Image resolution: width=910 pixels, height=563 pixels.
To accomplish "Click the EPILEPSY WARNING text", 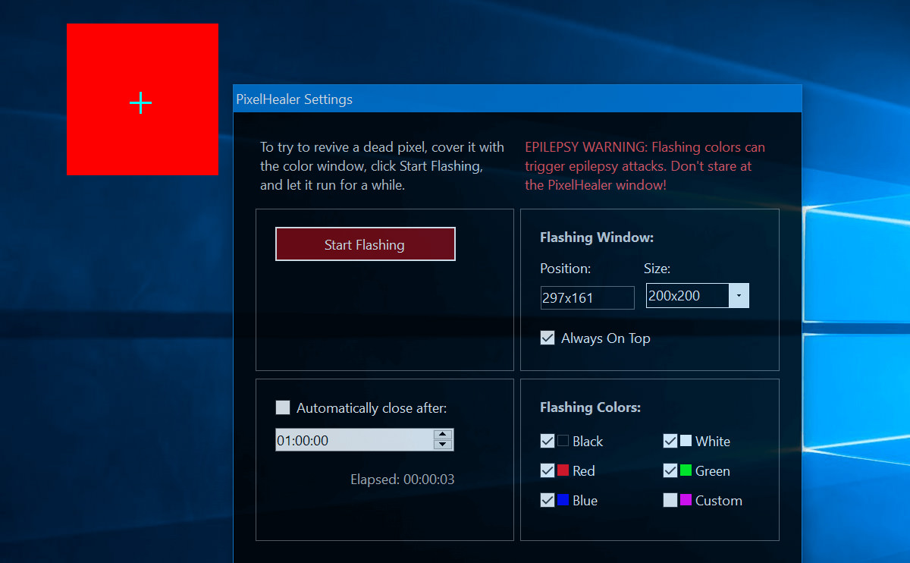I will (645, 165).
